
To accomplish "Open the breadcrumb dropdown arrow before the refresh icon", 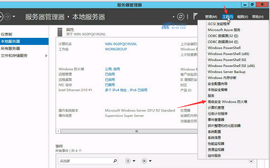I will 173,17.
